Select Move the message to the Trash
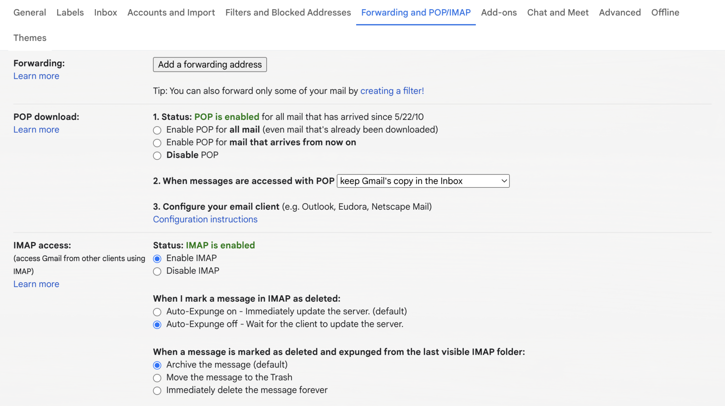The width and height of the screenshot is (725, 406). (x=157, y=378)
